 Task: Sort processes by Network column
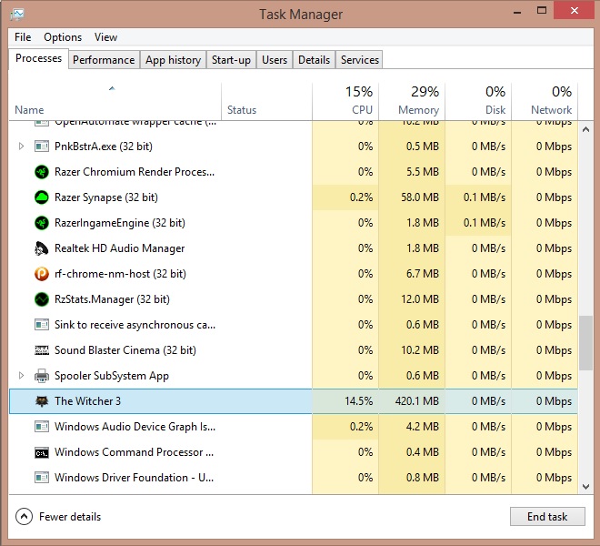click(x=545, y=102)
